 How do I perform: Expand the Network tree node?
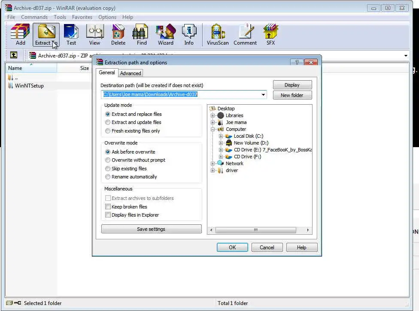click(213, 163)
